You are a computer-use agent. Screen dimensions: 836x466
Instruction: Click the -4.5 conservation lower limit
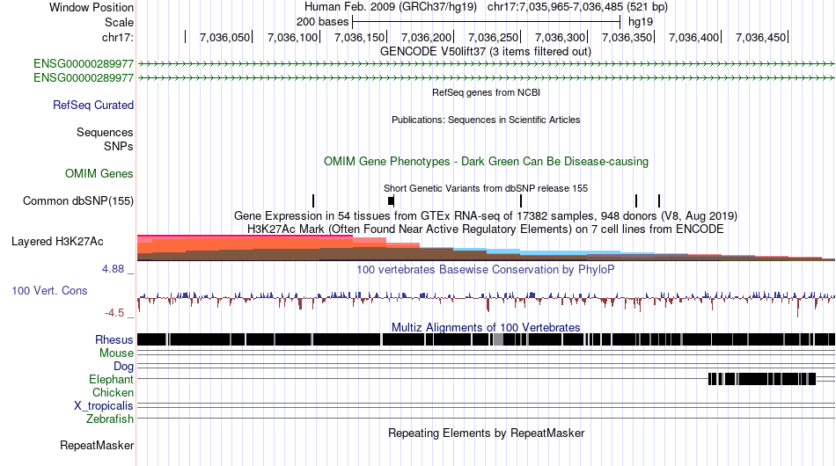[114, 313]
